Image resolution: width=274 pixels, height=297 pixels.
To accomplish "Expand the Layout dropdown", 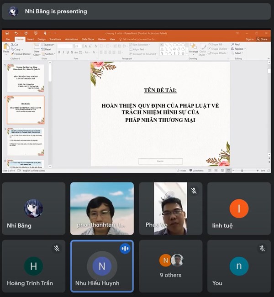I will [48, 45].
